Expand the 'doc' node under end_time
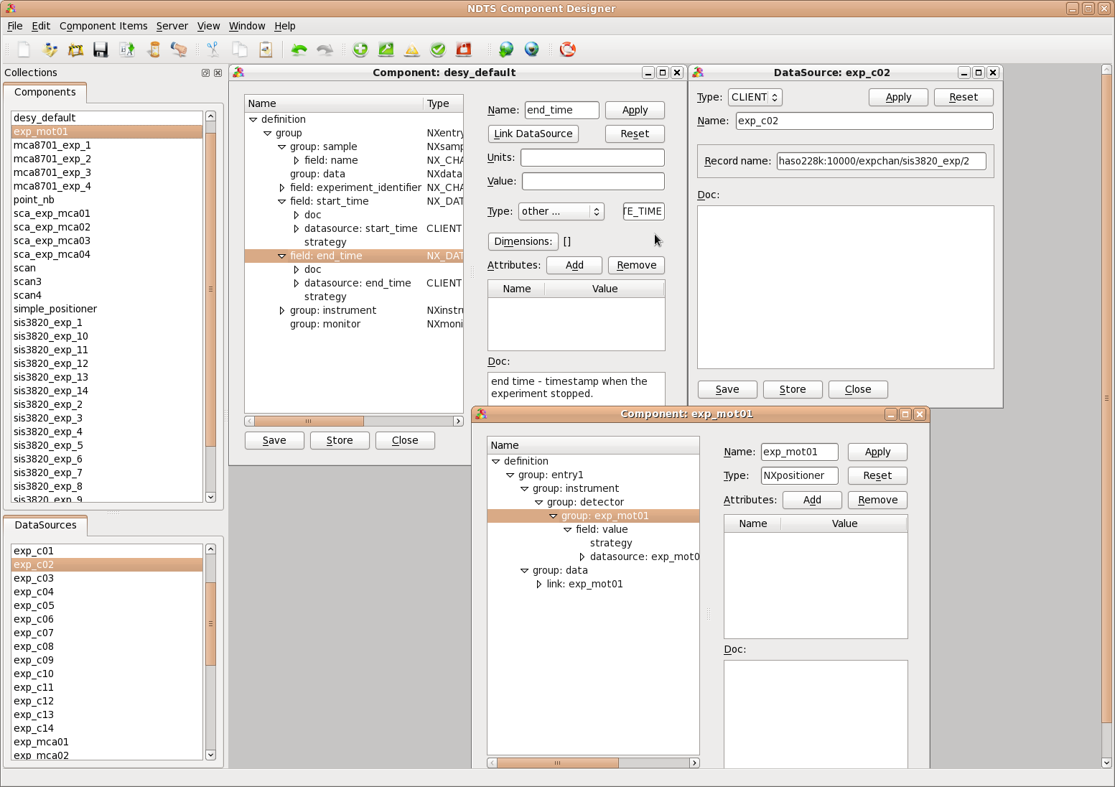Viewport: 1115px width, 787px height. pos(297,269)
